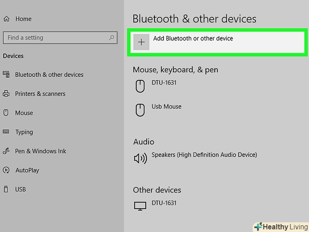Screen dimensions: 309x232
Task: Click the Printers & scanners icon
Action: click(6, 93)
